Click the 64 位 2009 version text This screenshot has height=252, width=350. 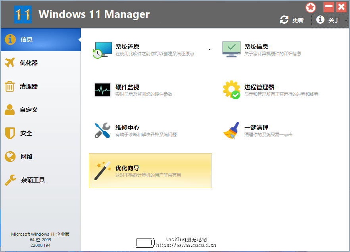click(x=40, y=240)
